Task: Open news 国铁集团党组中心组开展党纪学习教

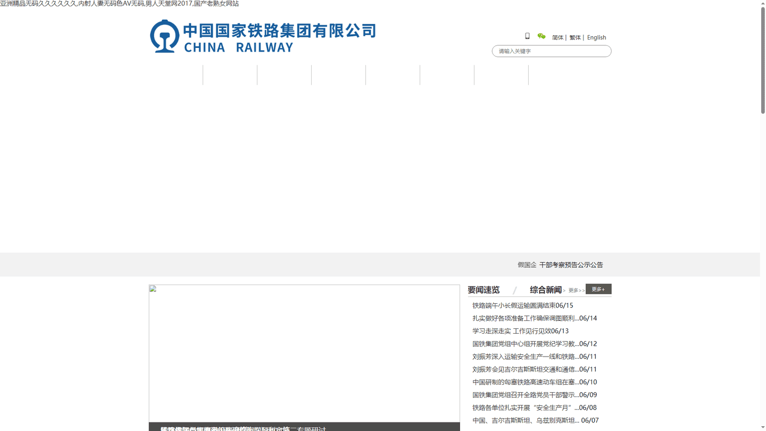Action: coord(526,344)
